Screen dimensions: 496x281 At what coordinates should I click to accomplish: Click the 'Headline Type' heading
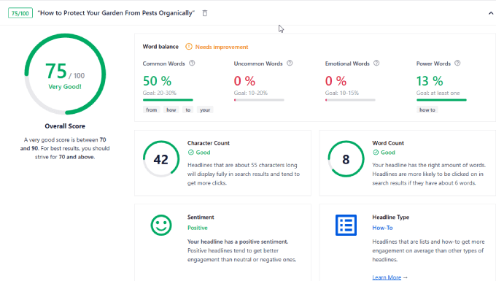[391, 217]
